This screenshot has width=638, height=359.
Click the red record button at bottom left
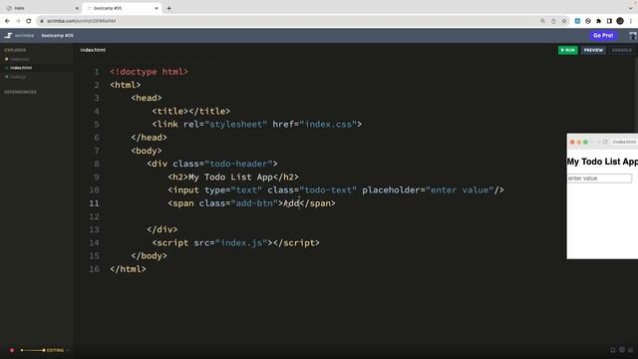pyautogui.click(x=12, y=350)
